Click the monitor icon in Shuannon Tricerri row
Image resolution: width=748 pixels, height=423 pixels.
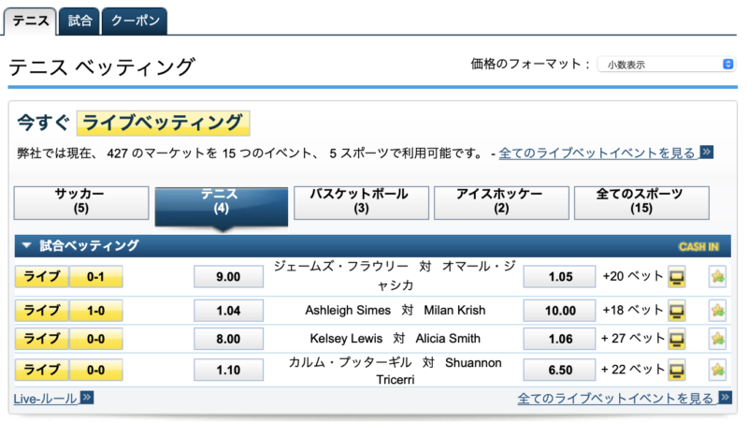(x=676, y=370)
